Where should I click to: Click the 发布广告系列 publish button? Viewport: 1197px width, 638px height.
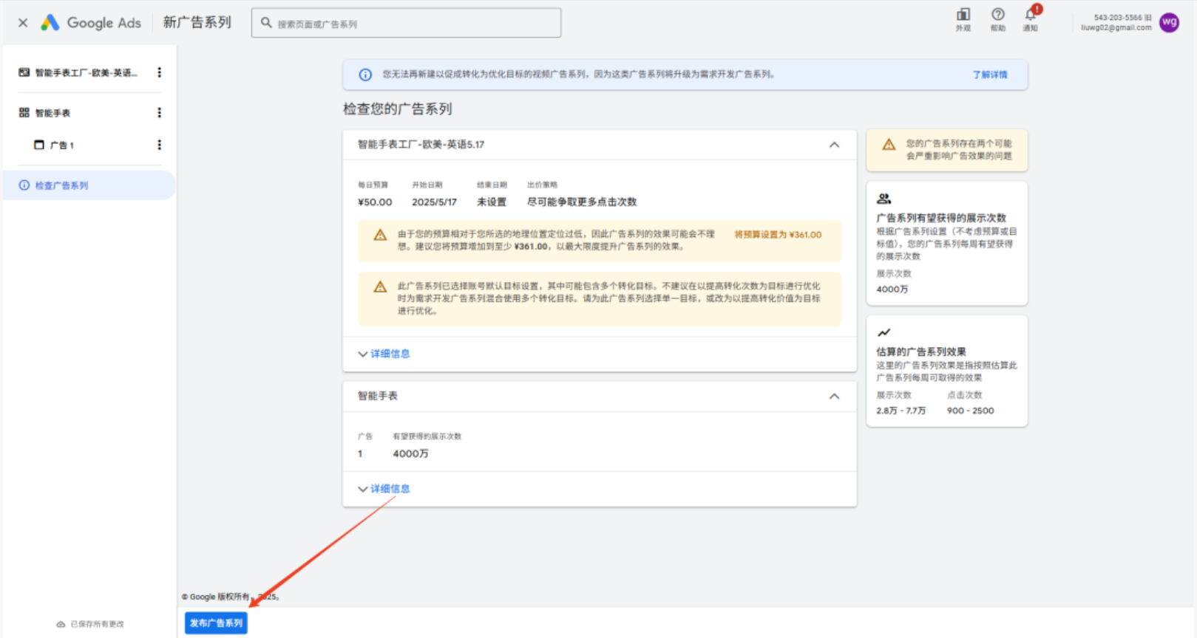pos(216,623)
